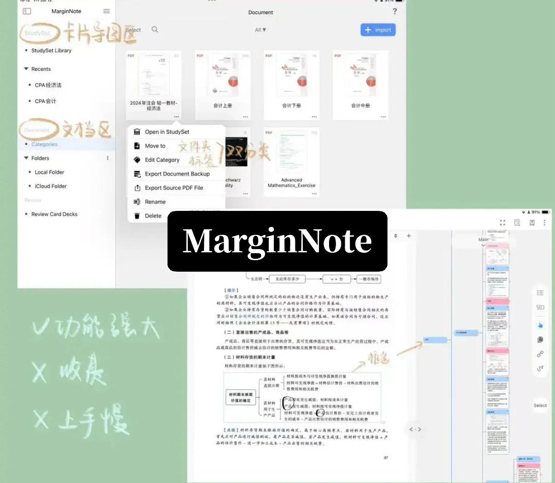555x483 pixels.
Task: Click the battery 91% status indicator in study window
Action: pyautogui.click(x=540, y=212)
